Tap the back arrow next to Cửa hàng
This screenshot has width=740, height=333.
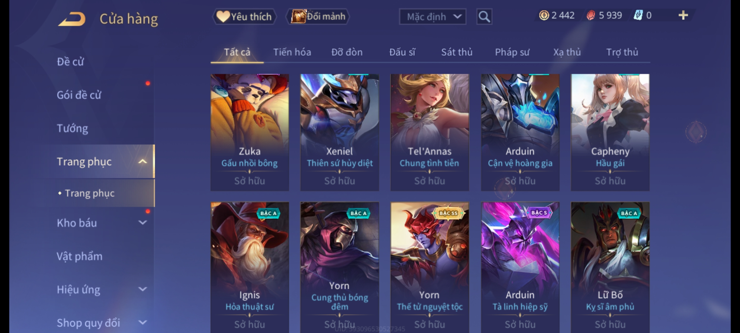pyautogui.click(x=72, y=19)
